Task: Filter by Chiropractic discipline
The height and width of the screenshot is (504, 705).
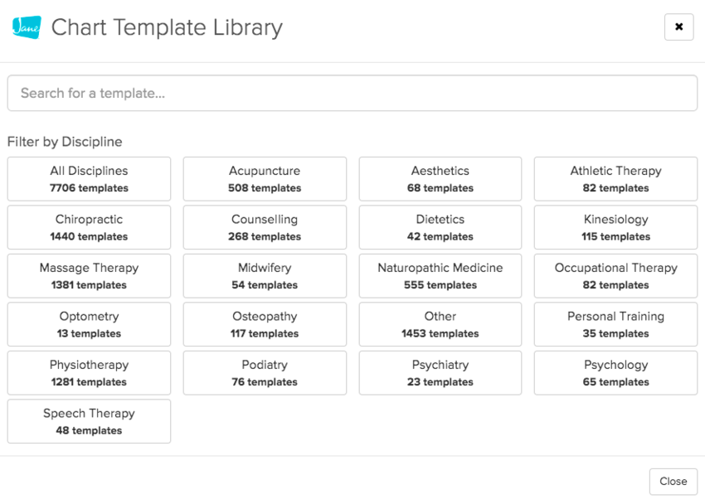Action: tap(89, 227)
